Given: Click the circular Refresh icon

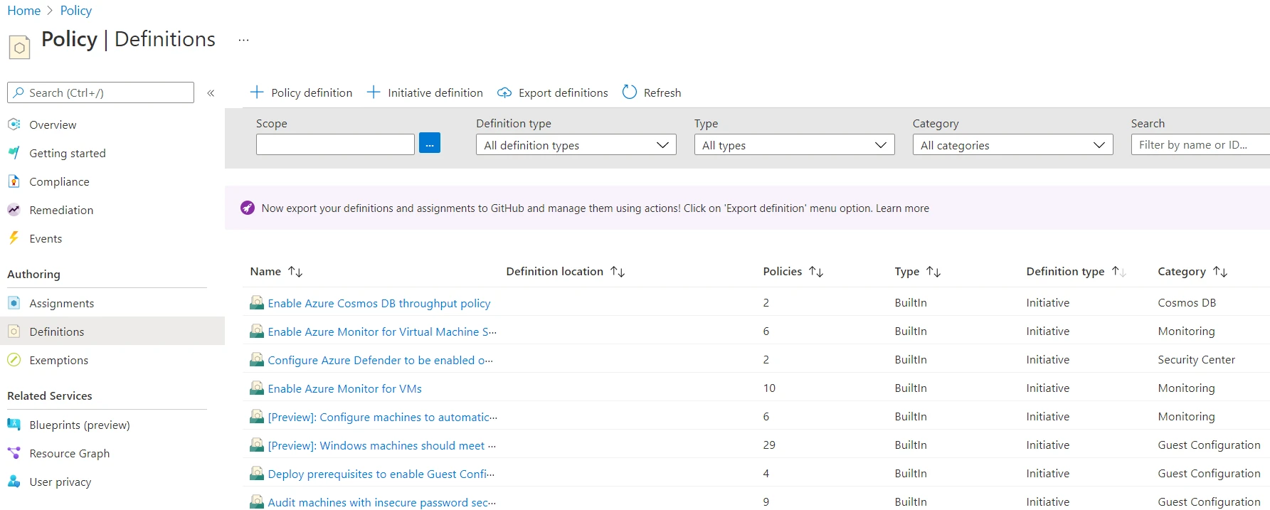Looking at the screenshot, I should coord(630,92).
